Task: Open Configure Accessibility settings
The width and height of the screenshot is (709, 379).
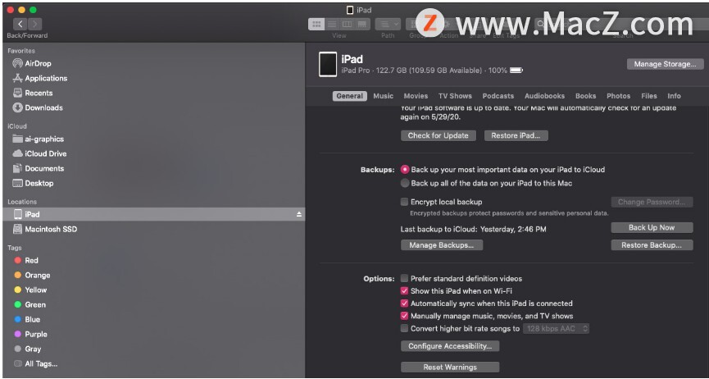Action: [450, 346]
